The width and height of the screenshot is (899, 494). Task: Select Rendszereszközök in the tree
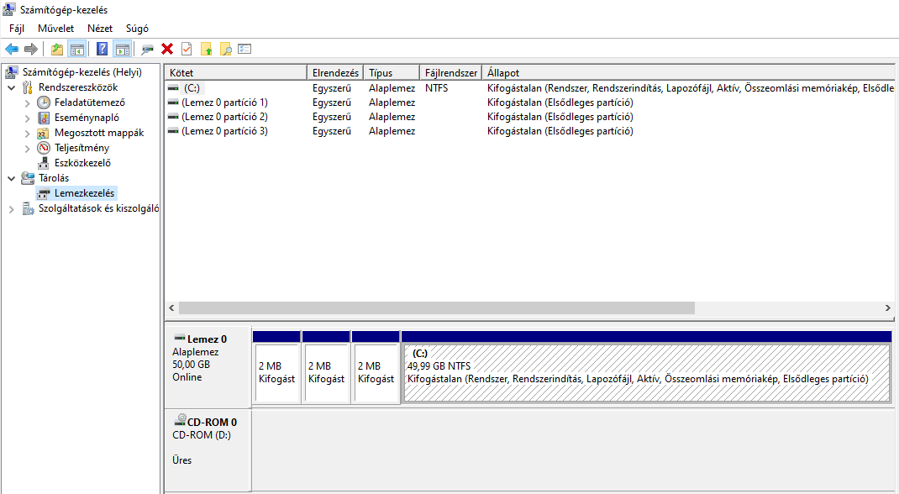pyautogui.click(x=78, y=87)
